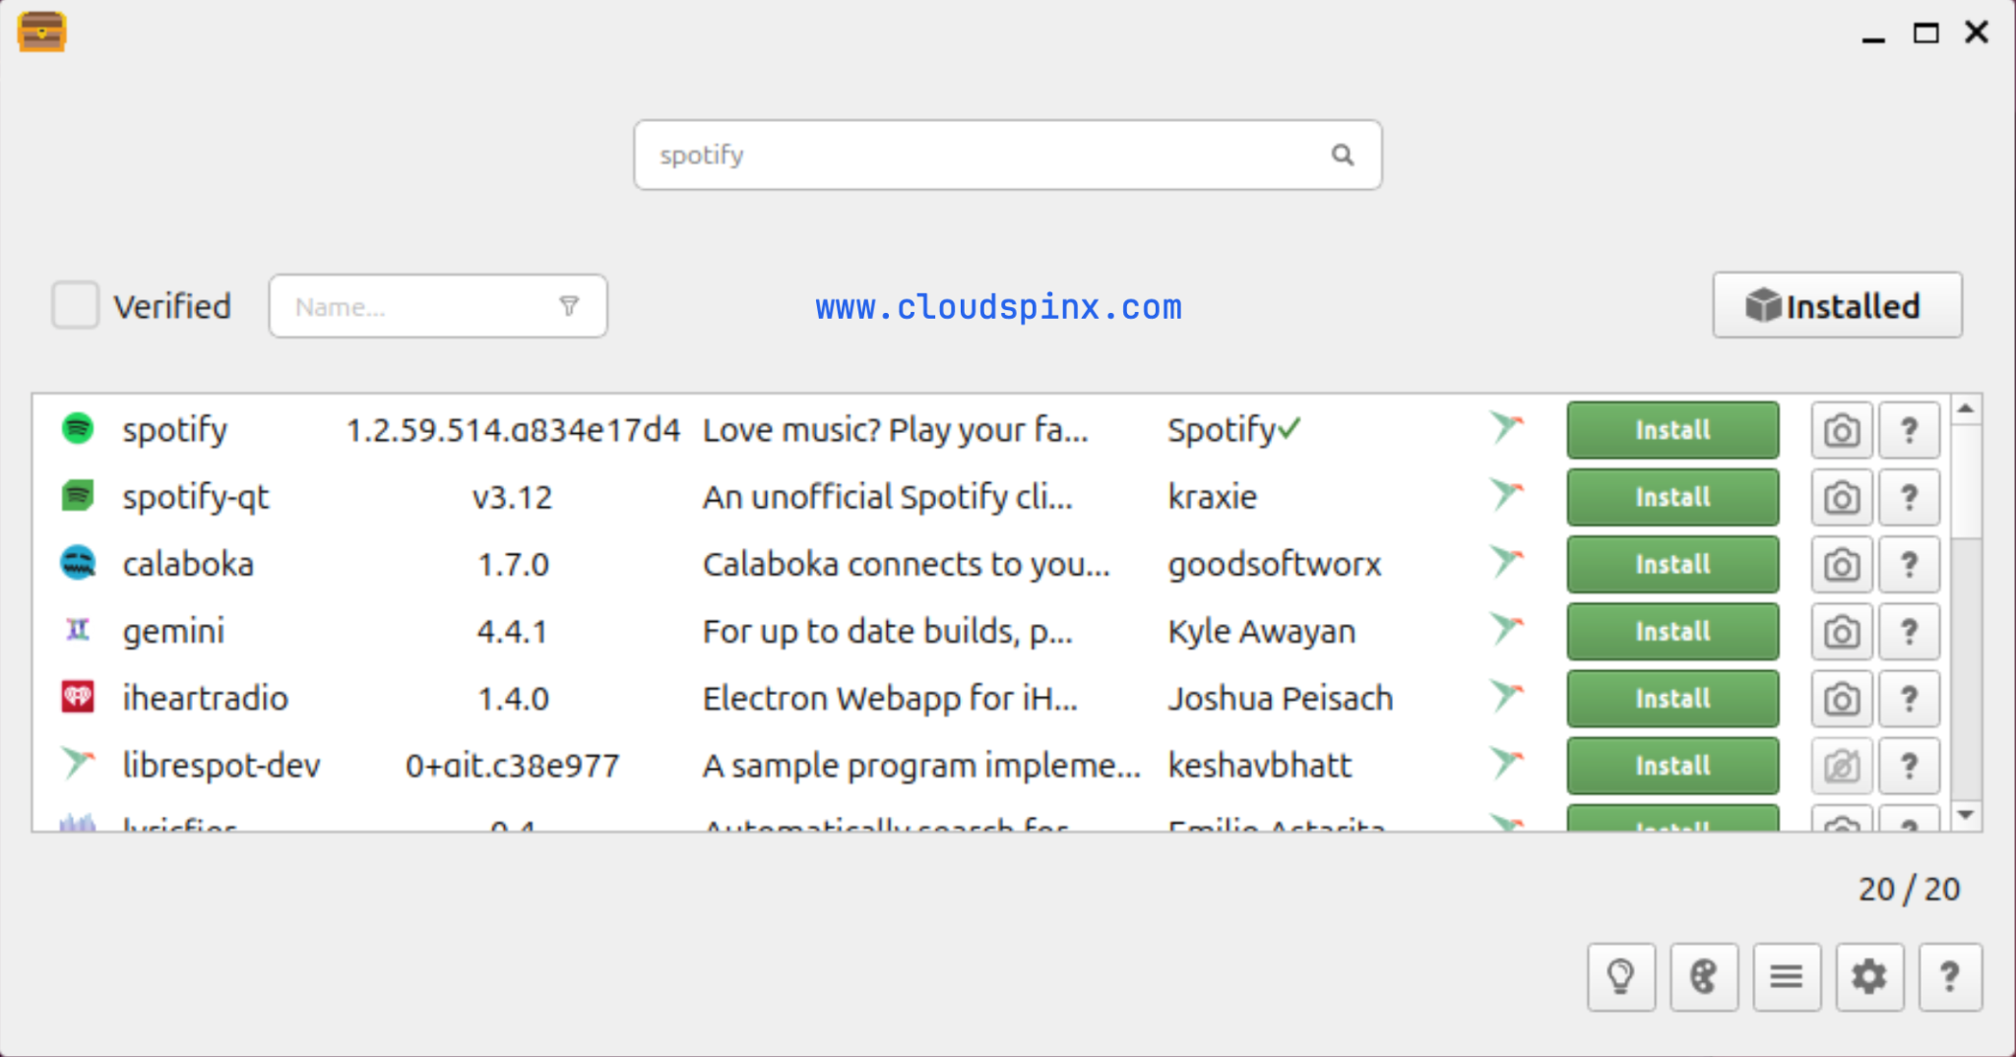
Task: View screenshots for calaboka
Action: [1840, 564]
